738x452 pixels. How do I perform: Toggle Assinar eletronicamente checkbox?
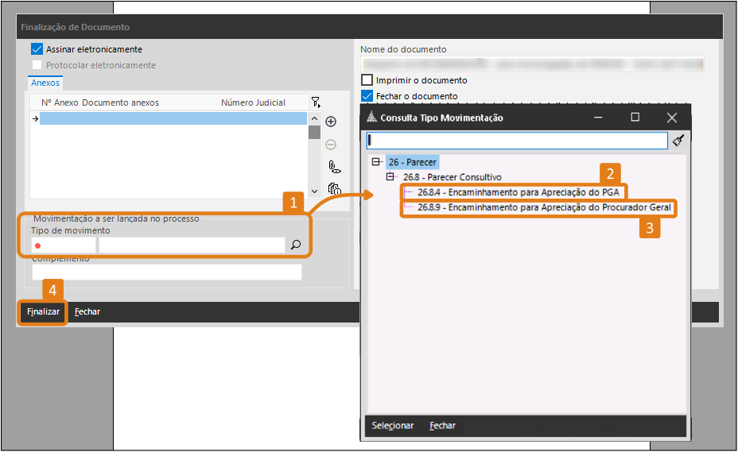pos(37,49)
